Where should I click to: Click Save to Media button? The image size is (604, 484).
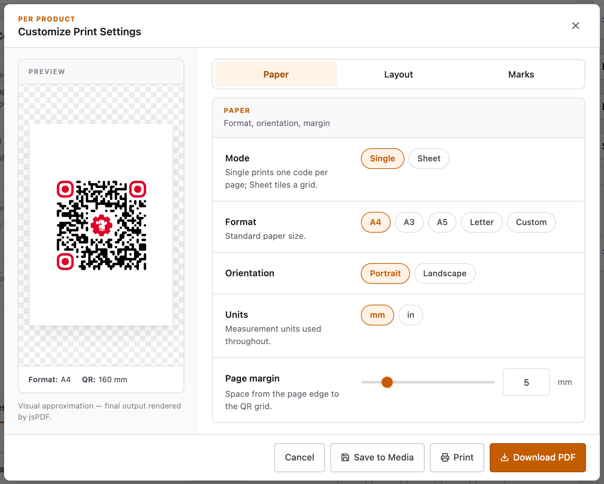pos(377,457)
